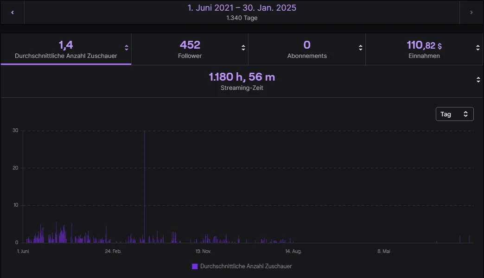The width and height of the screenshot is (484, 278).
Task: Toggle the Durchschnittliche Anzahl Zuschauer legend label
Action: click(246, 266)
